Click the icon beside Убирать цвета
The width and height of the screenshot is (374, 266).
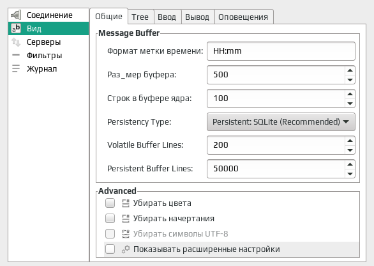click(126, 203)
